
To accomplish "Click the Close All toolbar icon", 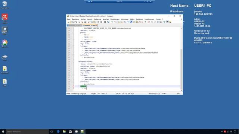I will tap(82, 22).
